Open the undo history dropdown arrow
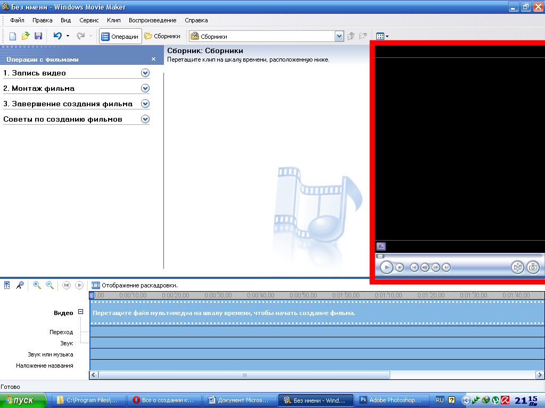This screenshot has height=408, width=545. (x=68, y=36)
